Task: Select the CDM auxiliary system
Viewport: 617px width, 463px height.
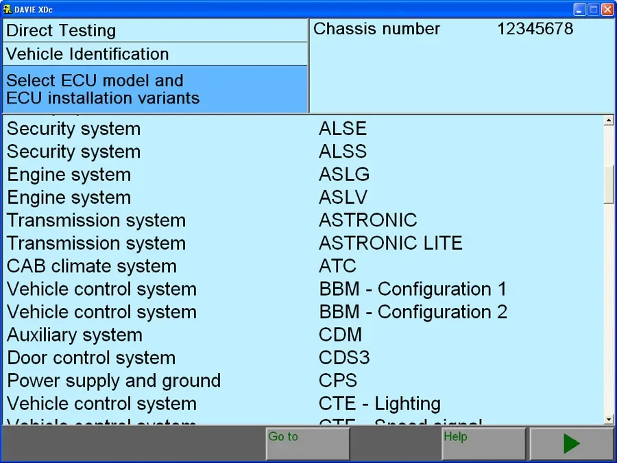Action: [340, 335]
